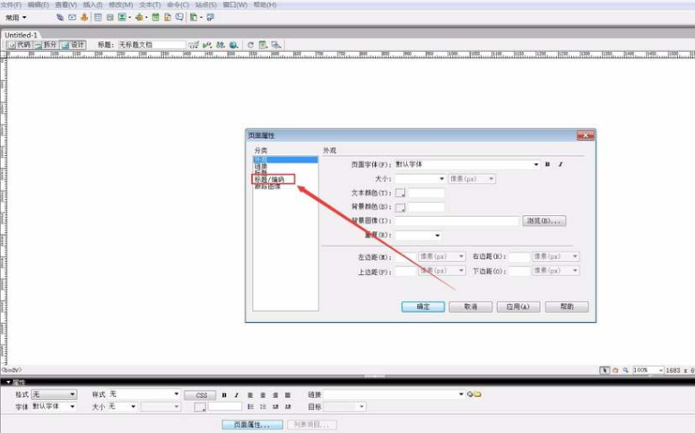Click the validate markup icon
Viewport: 695px width, 433px height.
pos(207,45)
